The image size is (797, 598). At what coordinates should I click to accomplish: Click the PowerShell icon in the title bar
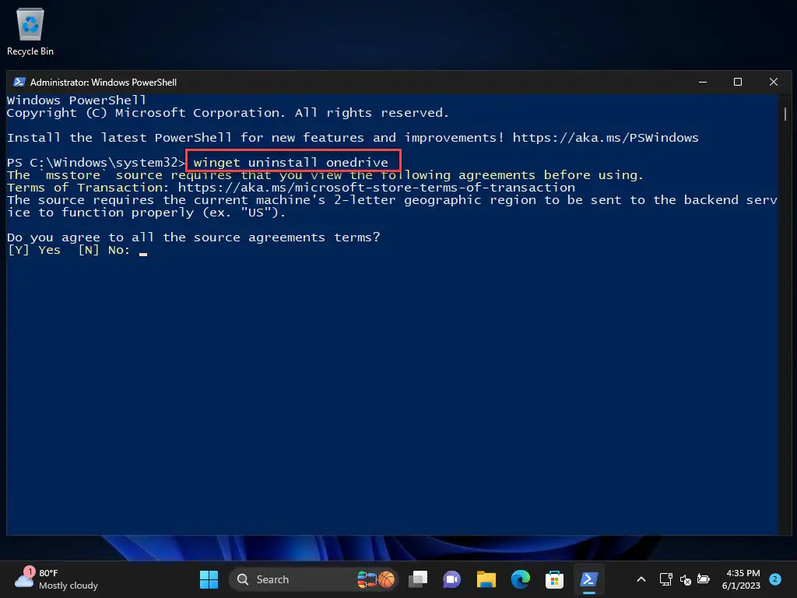19,82
